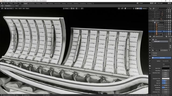172x96 pixels.
Task: Switch to the Modeling workspace tab
Action: pos(38,3)
